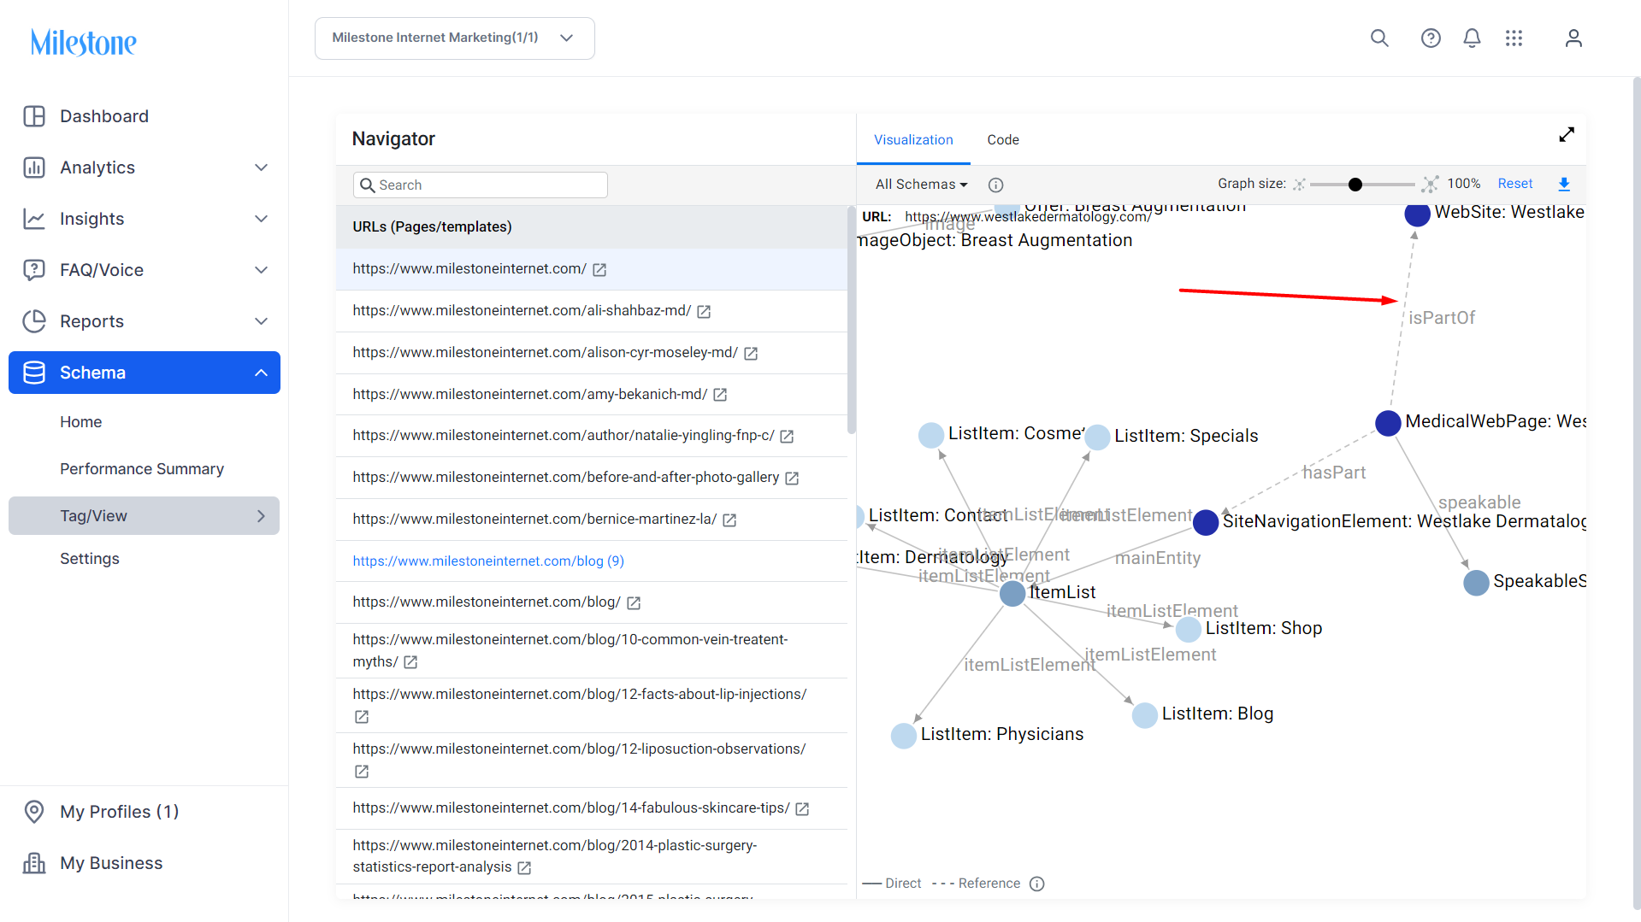Expand visualization to full screen

1567,135
